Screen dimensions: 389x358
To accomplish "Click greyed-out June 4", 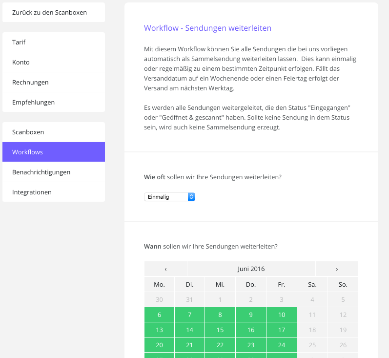I will (312, 300).
